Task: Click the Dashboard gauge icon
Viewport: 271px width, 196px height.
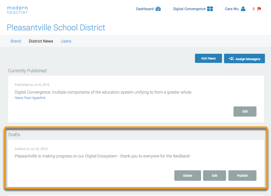Action: [x=158, y=9]
